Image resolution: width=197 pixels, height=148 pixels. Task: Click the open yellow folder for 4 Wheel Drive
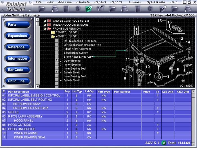tap(53, 36)
